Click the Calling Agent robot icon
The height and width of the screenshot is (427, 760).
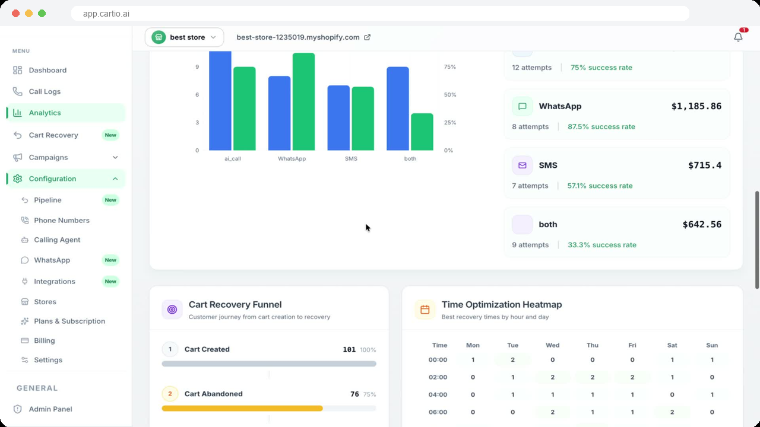[24, 240]
